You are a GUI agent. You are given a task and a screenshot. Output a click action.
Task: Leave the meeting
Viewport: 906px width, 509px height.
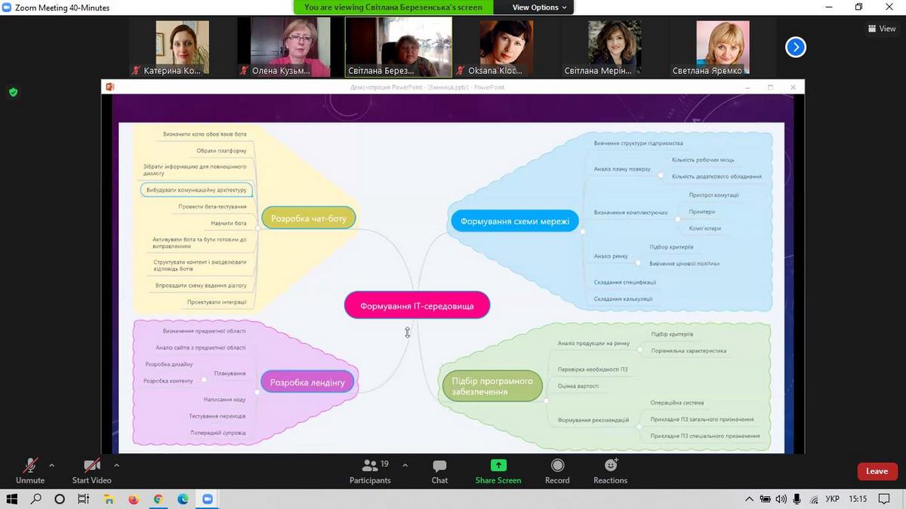[877, 471]
